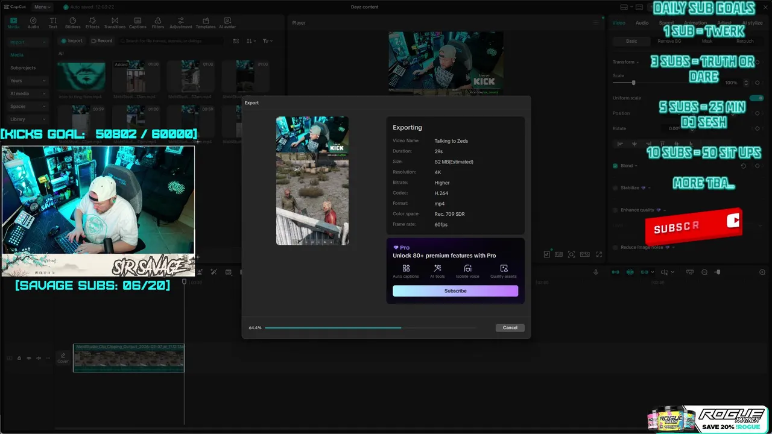Select the Basic sub-tab
This screenshot has height=434, width=772.
tap(631, 41)
